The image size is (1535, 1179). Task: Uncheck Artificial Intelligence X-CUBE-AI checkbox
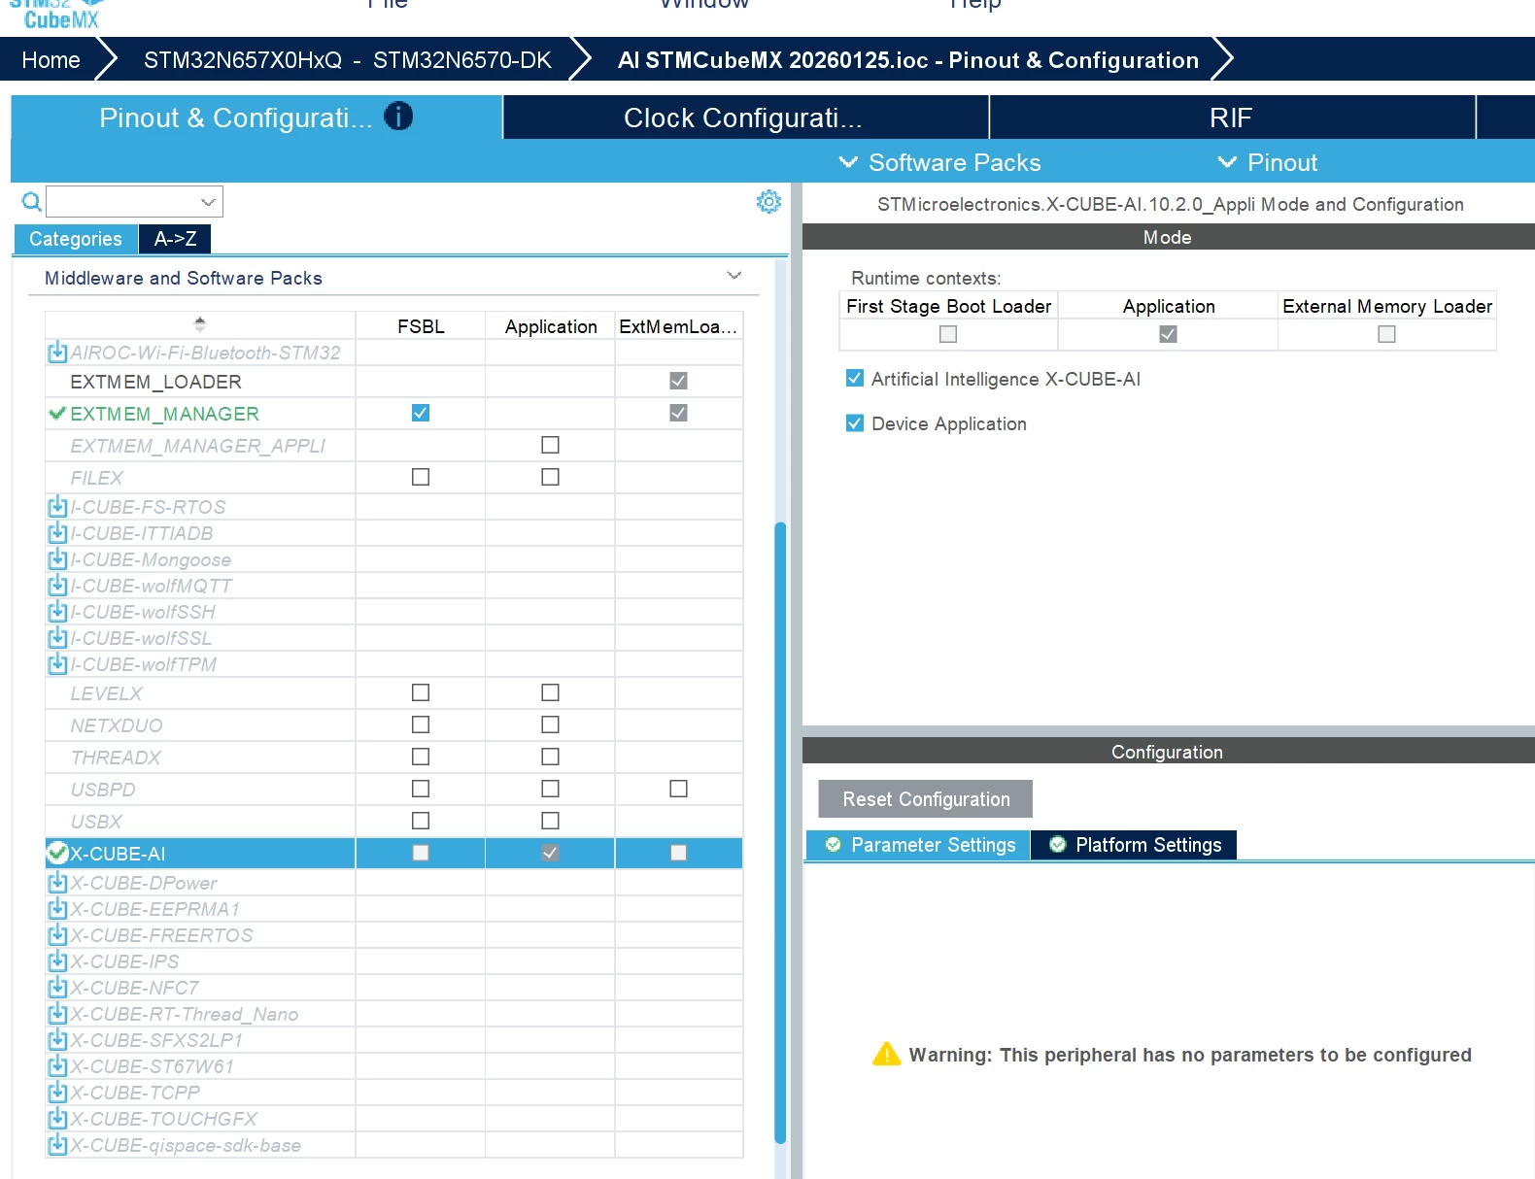pyautogui.click(x=855, y=378)
